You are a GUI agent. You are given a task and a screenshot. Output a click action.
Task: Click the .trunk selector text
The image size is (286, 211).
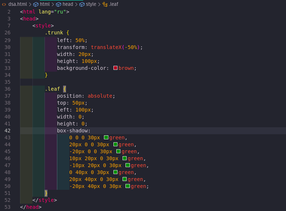(54, 33)
